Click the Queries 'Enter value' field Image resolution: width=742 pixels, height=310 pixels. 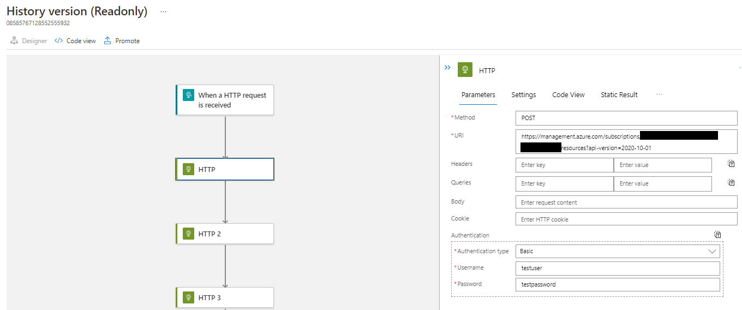point(663,183)
